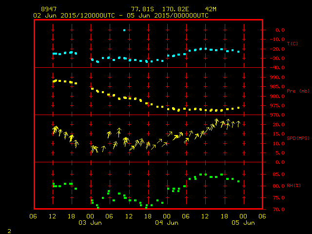Click the number 2 in the corner
Screen dimensions: 312x234
[9, 231]
